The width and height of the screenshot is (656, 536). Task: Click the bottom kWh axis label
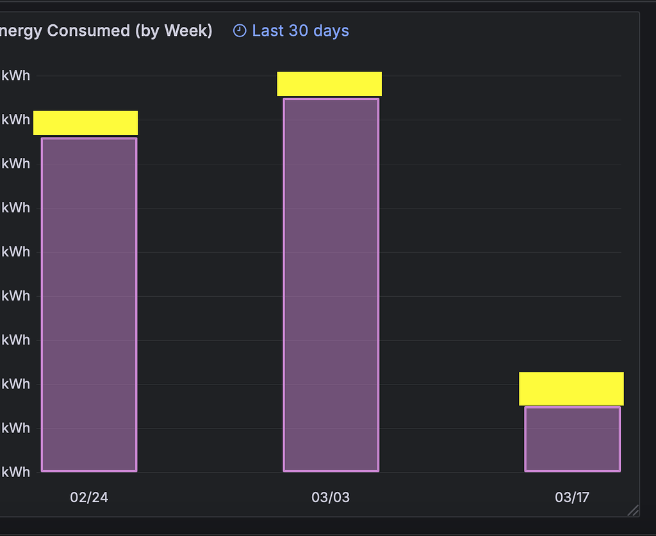pos(16,472)
